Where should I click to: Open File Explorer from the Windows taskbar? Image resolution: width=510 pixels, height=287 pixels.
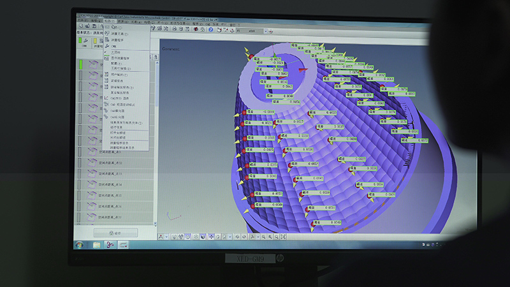point(97,245)
